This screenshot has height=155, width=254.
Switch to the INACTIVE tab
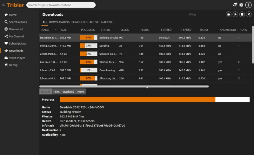(106, 22)
